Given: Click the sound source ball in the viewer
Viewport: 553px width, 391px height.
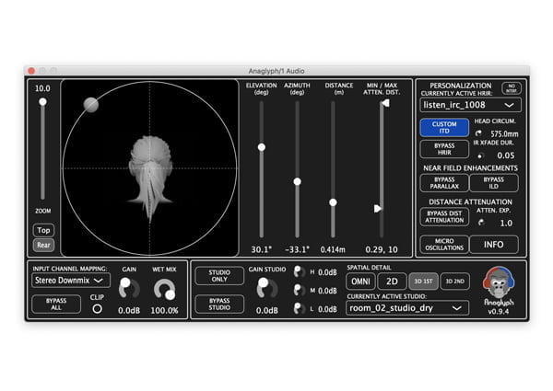Looking at the screenshot, I should pyautogui.click(x=91, y=105).
